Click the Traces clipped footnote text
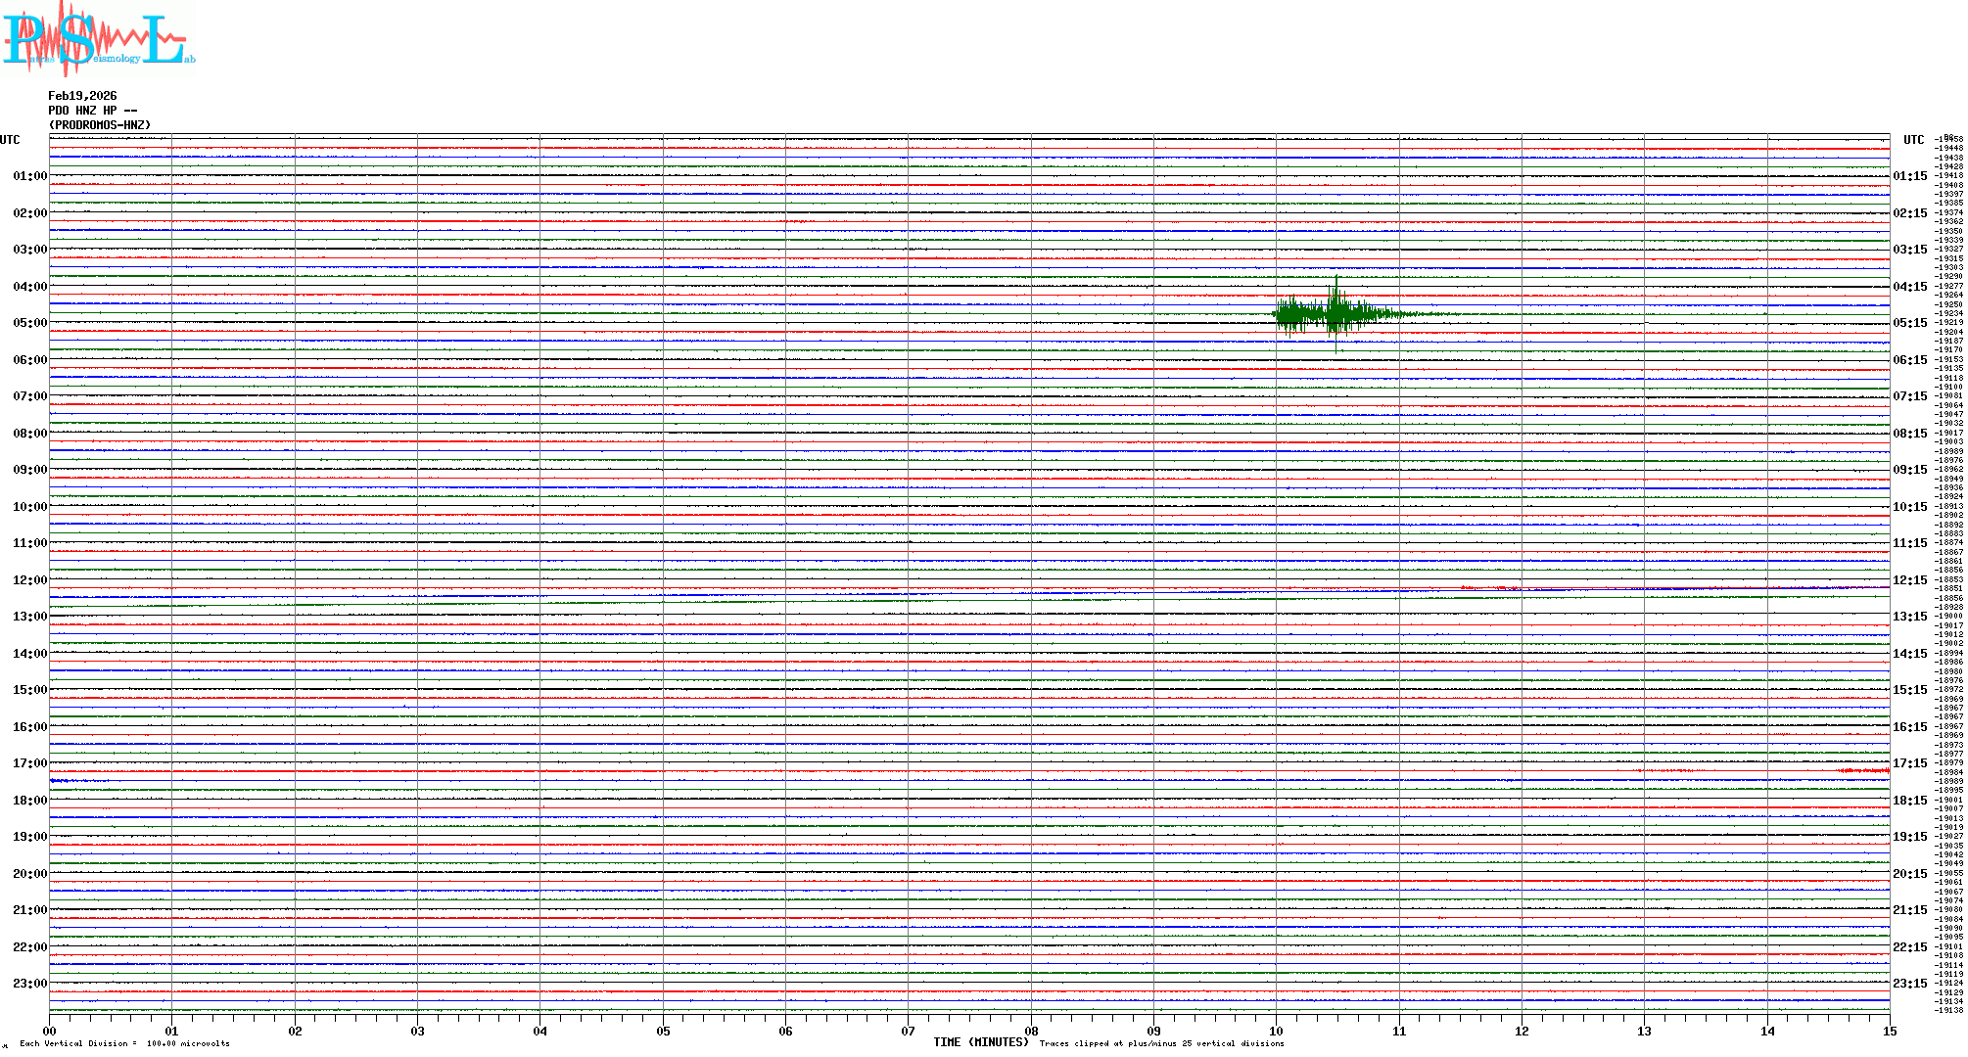The image size is (1968, 1057). click(1161, 1043)
